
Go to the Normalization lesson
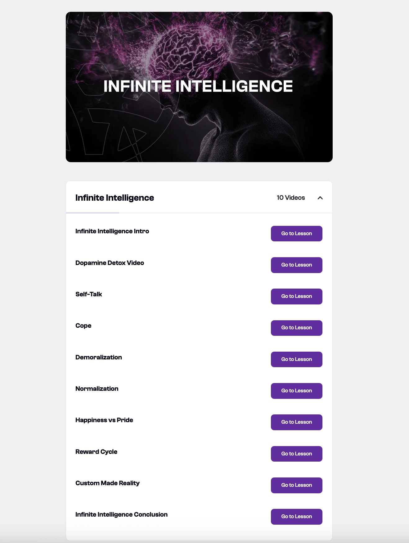[296, 391]
